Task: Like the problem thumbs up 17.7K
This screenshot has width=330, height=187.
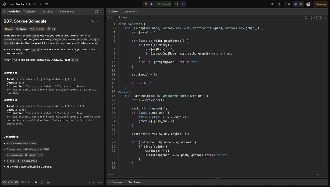Action: tap(7, 182)
